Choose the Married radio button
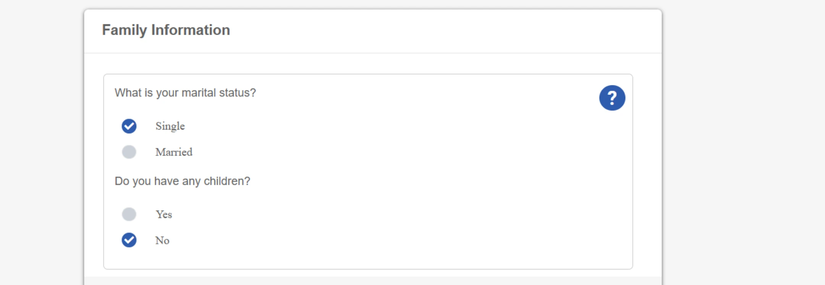The image size is (825, 285). pyautogui.click(x=129, y=152)
